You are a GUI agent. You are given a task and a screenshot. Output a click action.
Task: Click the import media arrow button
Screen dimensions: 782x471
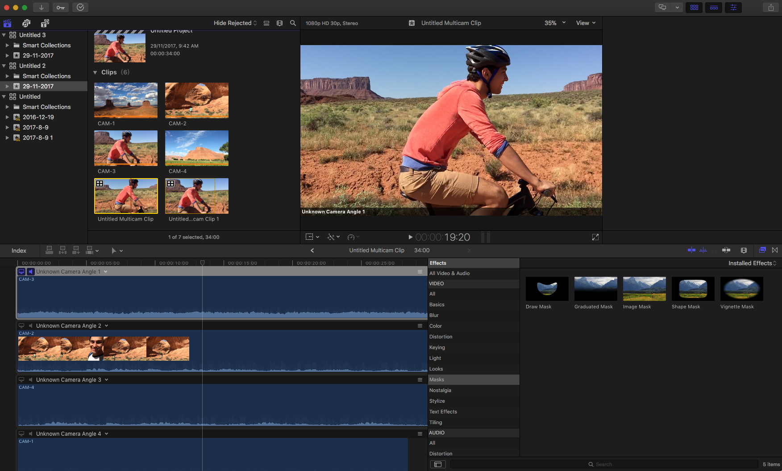click(x=41, y=8)
